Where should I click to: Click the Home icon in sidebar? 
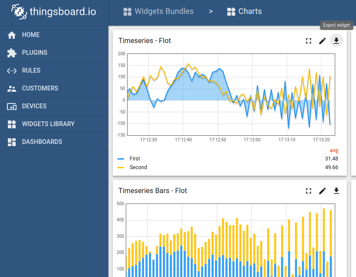[12, 35]
